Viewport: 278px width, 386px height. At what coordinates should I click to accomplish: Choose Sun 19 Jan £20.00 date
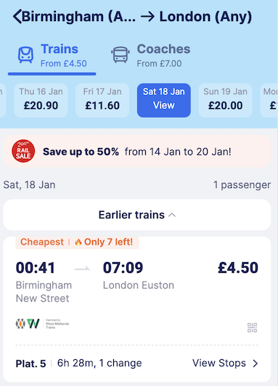tap(225, 100)
